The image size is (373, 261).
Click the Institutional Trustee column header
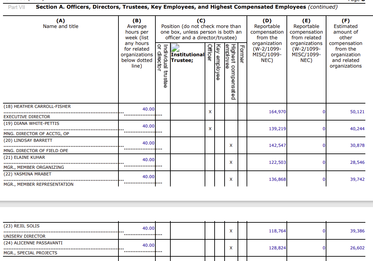point(187,57)
